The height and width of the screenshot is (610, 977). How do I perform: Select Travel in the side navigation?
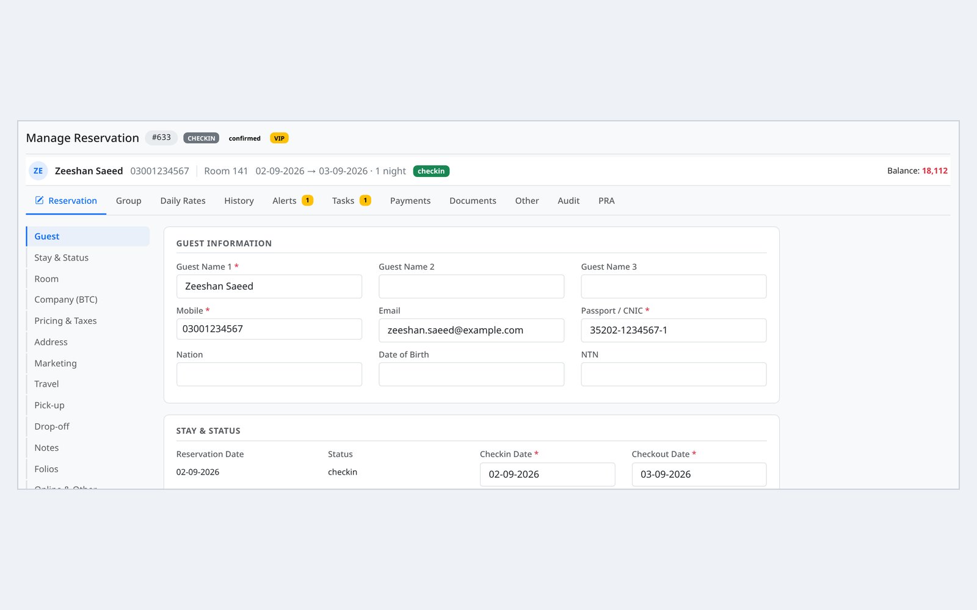tap(88, 384)
